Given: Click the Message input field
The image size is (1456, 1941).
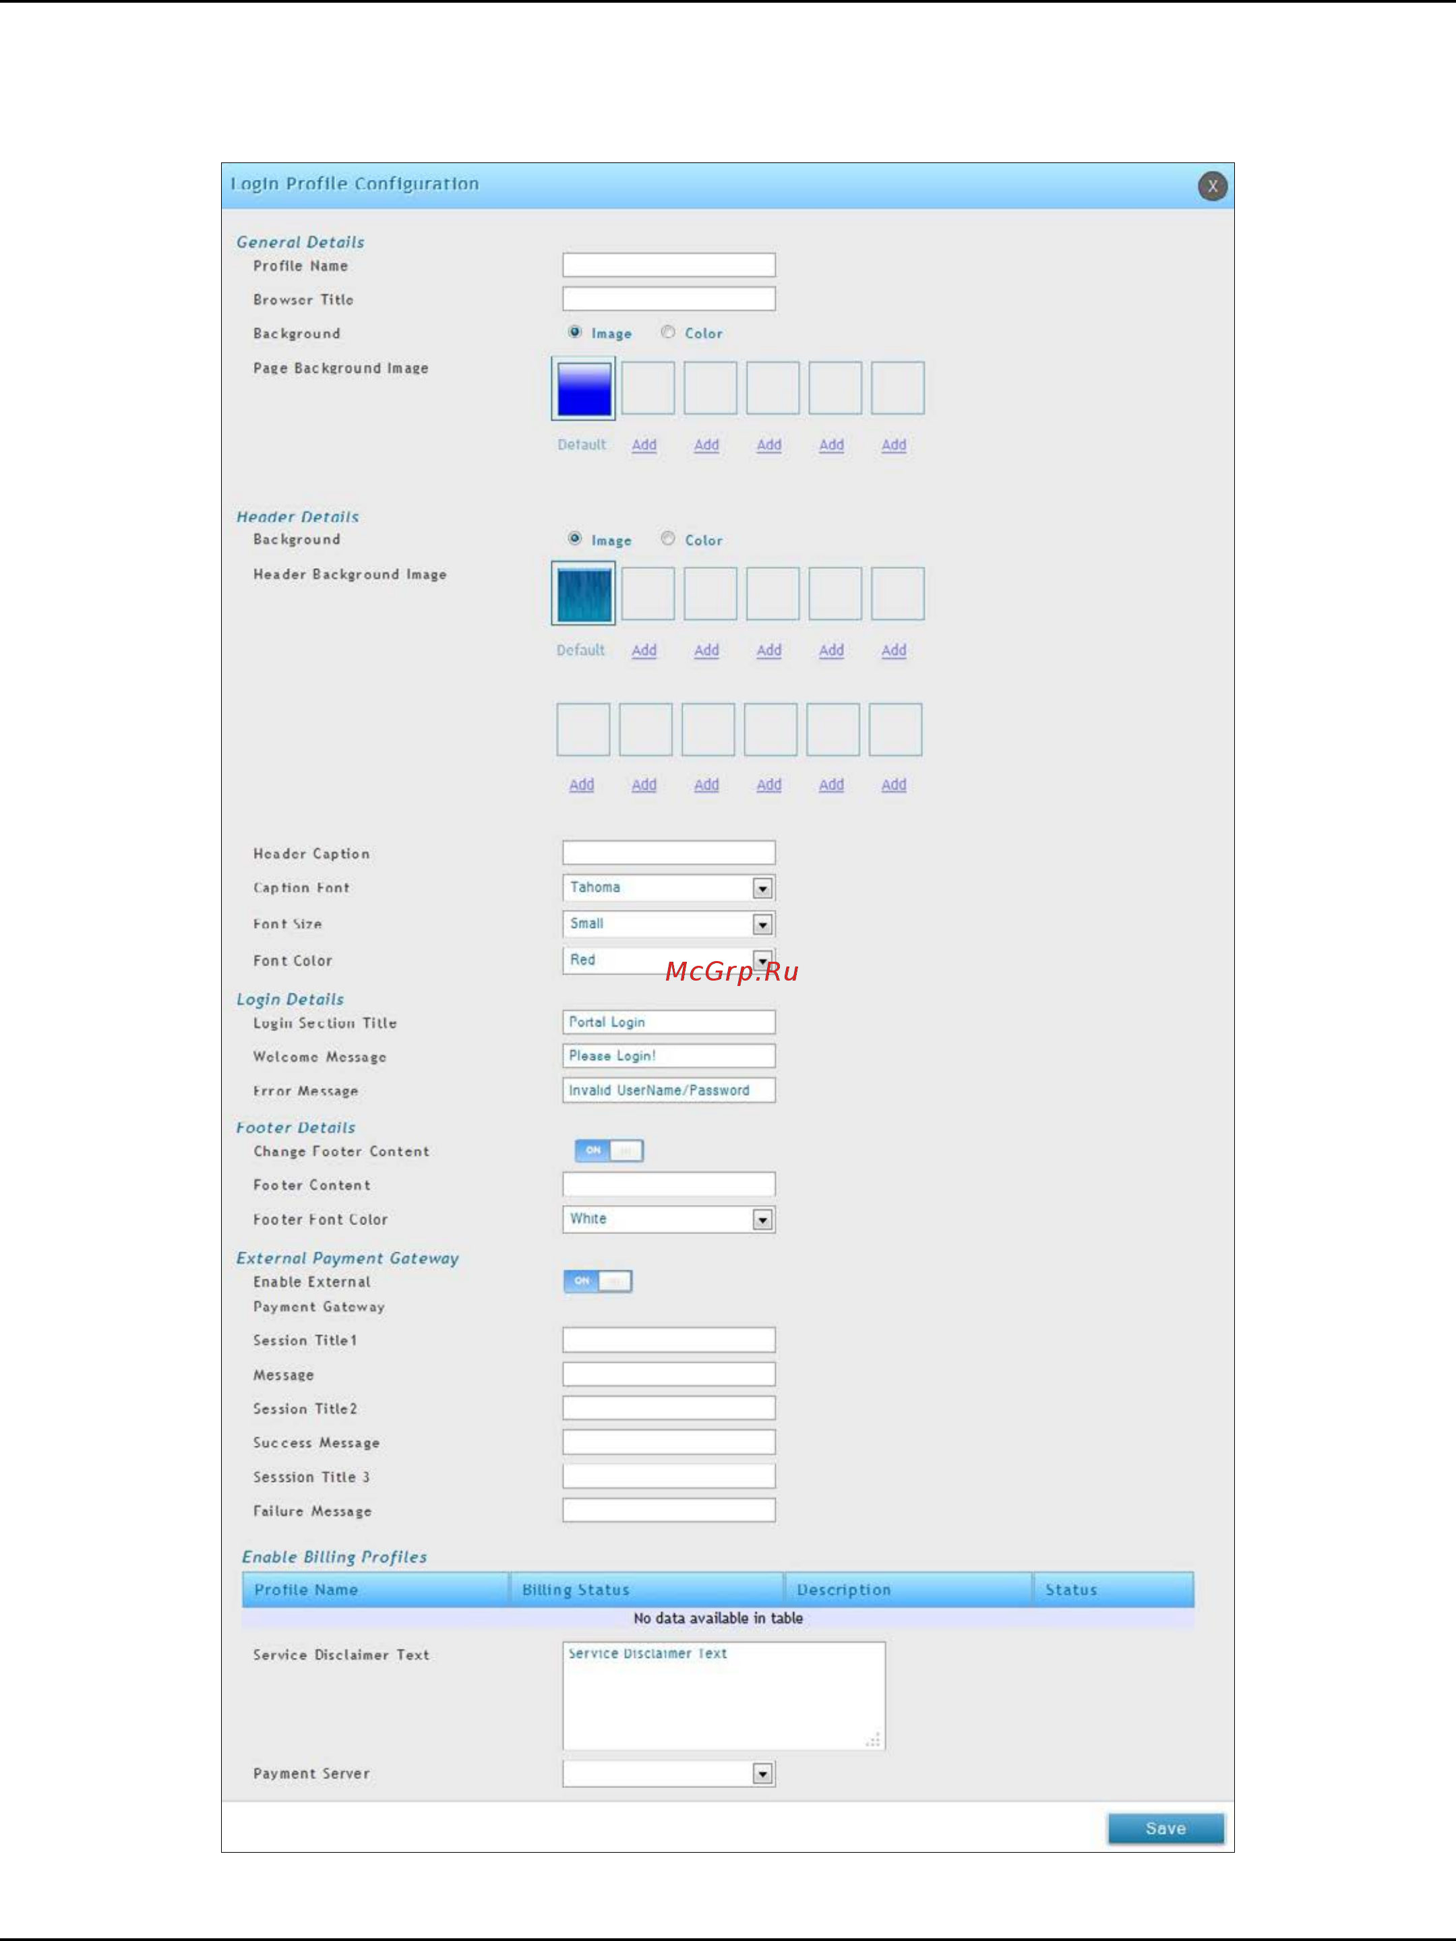Looking at the screenshot, I should pyautogui.click(x=669, y=1374).
